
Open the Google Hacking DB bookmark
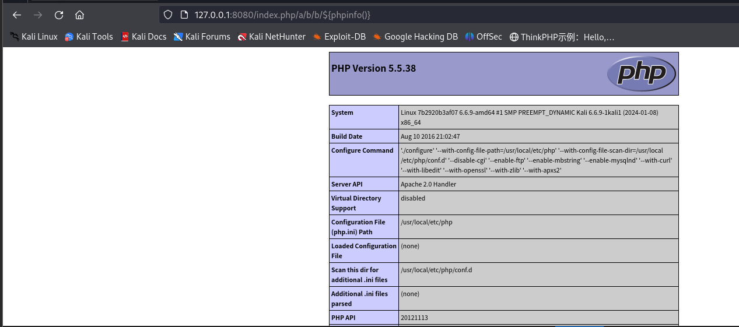click(x=415, y=37)
